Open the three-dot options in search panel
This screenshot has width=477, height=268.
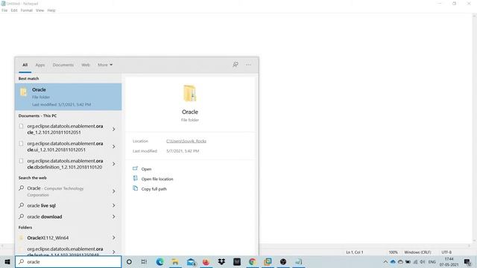pos(248,65)
